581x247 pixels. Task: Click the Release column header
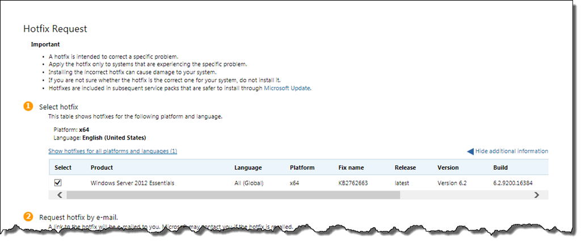(x=405, y=168)
